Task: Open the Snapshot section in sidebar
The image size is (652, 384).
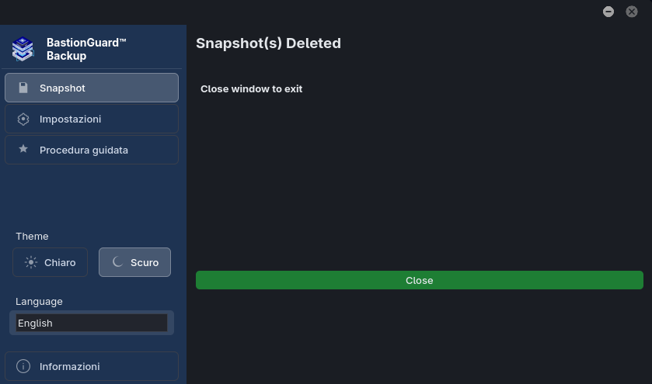Action: [x=92, y=88]
